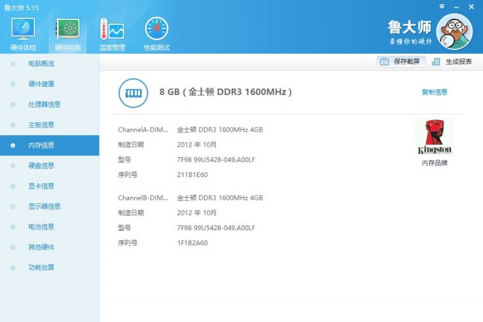Select the bullet next to 主板信息
This screenshot has height=322, width=483.
[13, 125]
